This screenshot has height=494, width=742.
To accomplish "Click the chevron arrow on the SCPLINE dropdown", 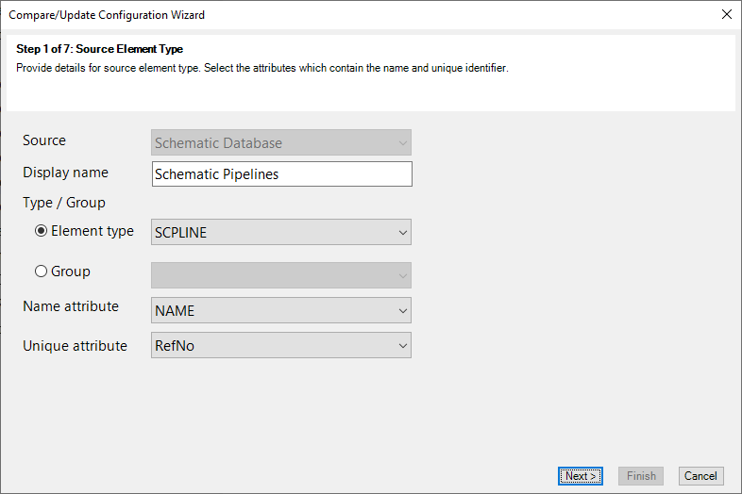I will click(x=403, y=233).
